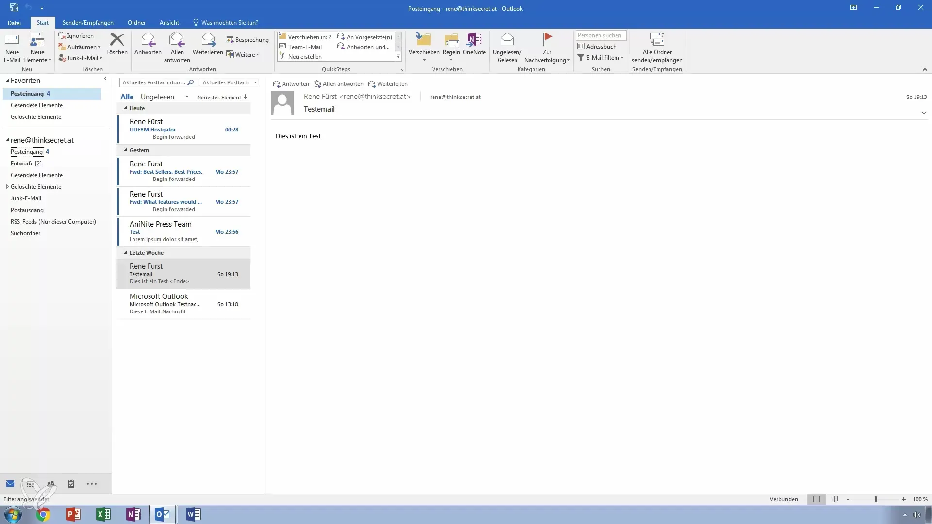
Task: Toggle Ungelesen/Gelesen status
Action: coord(507,48)
